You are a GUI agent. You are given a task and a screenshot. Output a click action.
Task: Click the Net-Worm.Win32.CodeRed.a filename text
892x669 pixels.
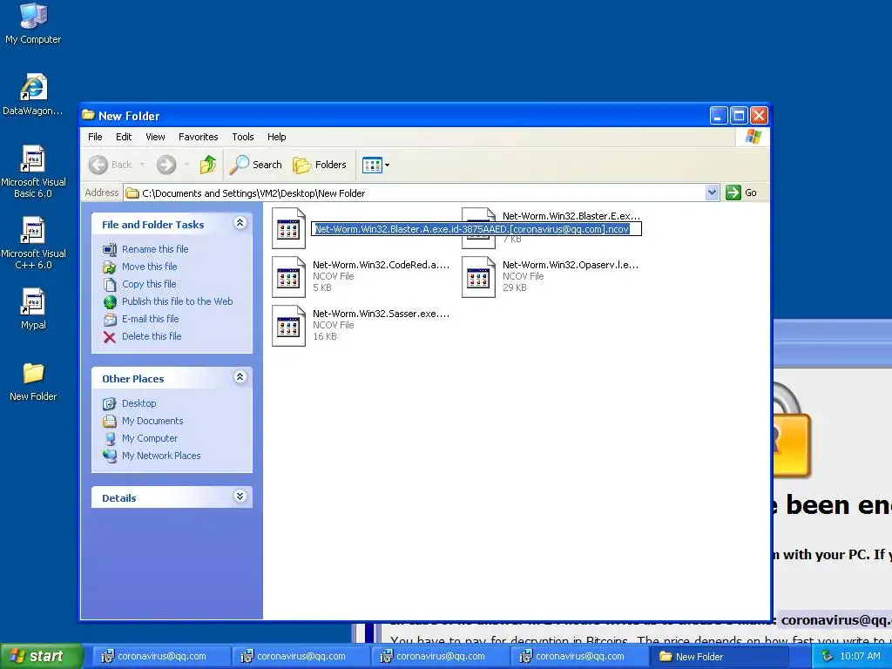381,265
